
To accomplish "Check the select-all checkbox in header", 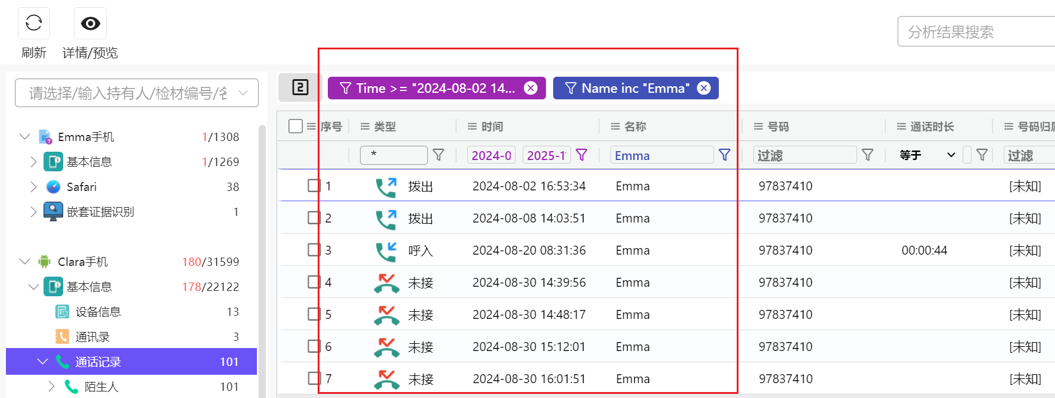I will [x=295, y=126].
